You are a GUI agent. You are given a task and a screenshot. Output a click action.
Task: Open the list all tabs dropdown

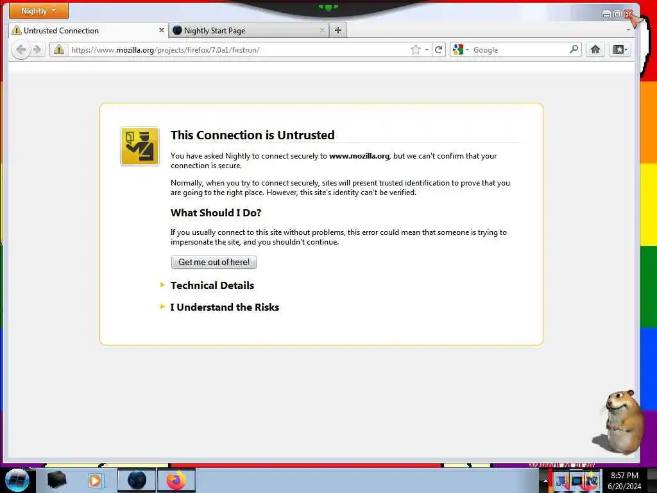click(x=628, y=30)
